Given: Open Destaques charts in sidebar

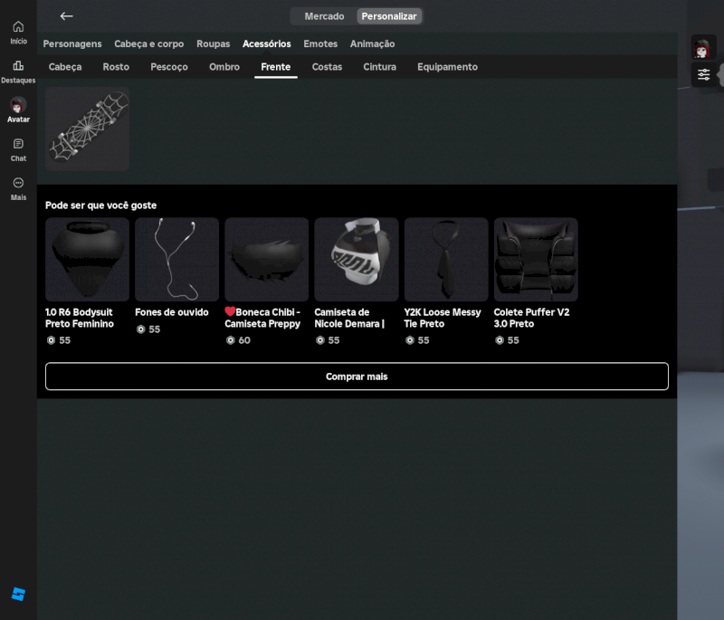Looking at the screenshot, I should click(x=18, y=71).
